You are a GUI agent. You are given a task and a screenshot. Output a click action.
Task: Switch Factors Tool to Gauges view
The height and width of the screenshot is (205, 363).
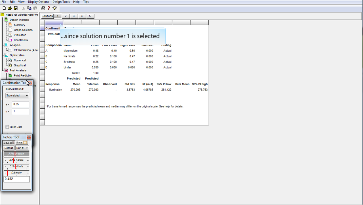tap(9, 142)
